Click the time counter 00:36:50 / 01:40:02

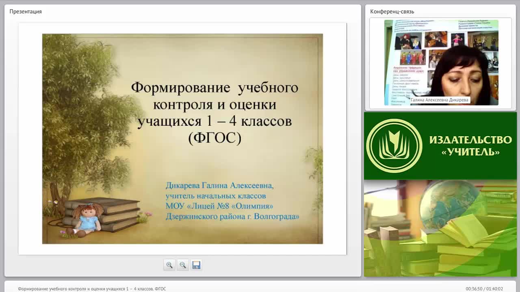pyautogui.click(x=484, y=289)
